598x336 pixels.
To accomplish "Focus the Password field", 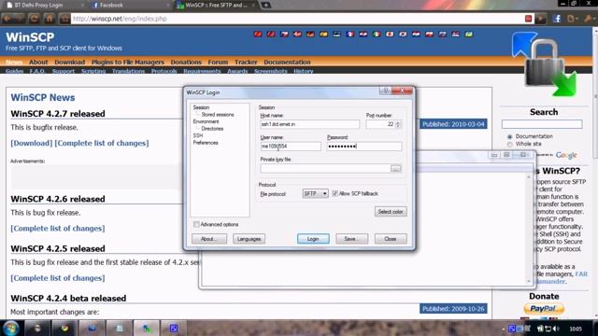I will [364, 147].
